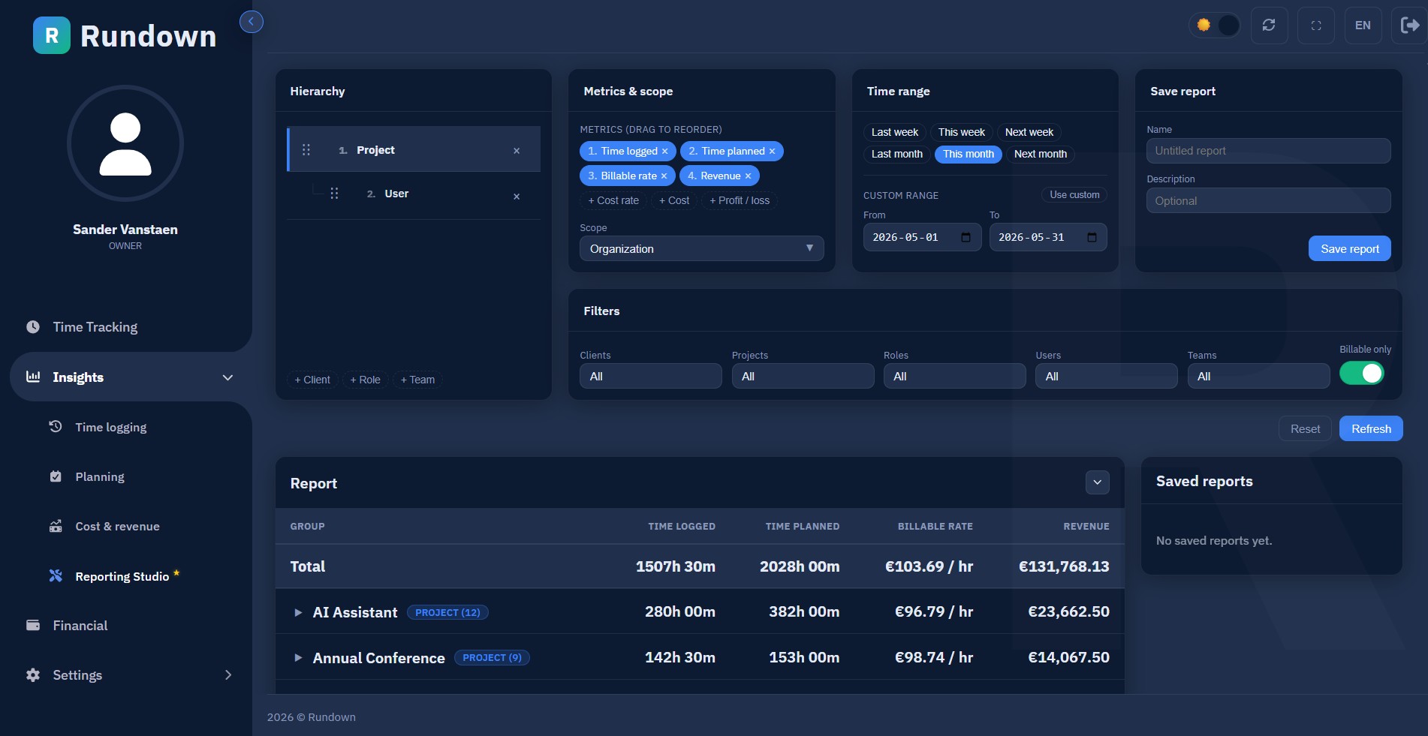Viewport: 1428px width, 736px height.
Task: Remove the Project hierarchy level
Action: (x=517, y=151)
